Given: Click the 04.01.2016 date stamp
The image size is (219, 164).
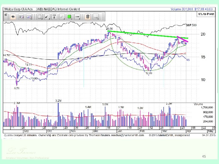Looking at the screenshot, I should [x=209, y=135].
